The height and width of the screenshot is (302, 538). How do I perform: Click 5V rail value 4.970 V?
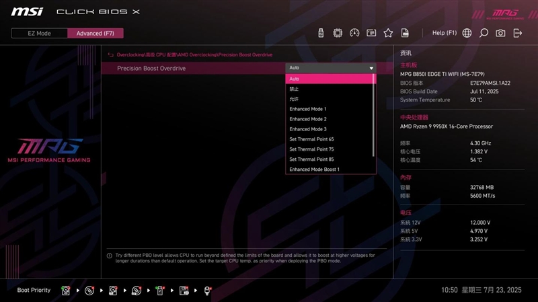coord(479,231)
